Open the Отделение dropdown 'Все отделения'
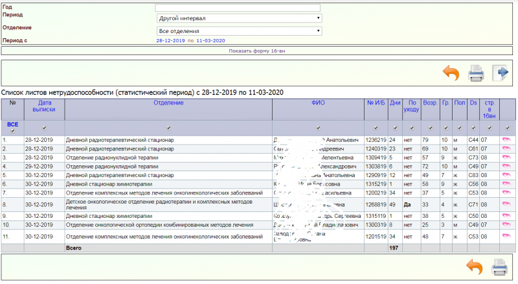Image resolution: width=518 pixels, height=284 pixels. coord(239,30)
